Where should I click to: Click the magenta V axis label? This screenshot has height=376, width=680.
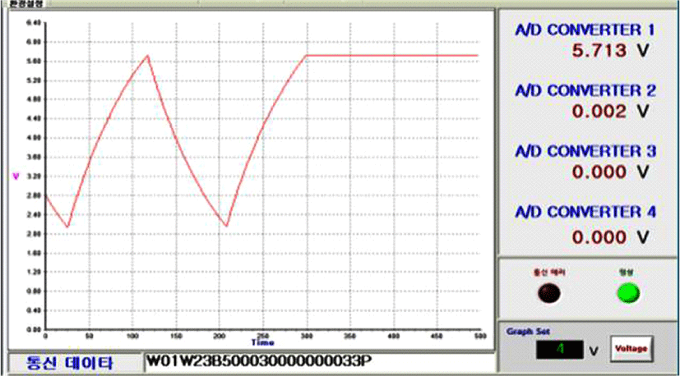point(16,177)
